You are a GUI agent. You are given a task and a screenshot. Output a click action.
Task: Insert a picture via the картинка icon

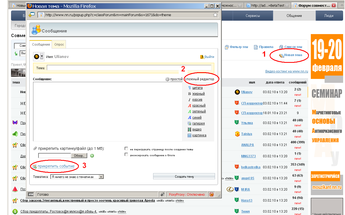click(189, 135)
